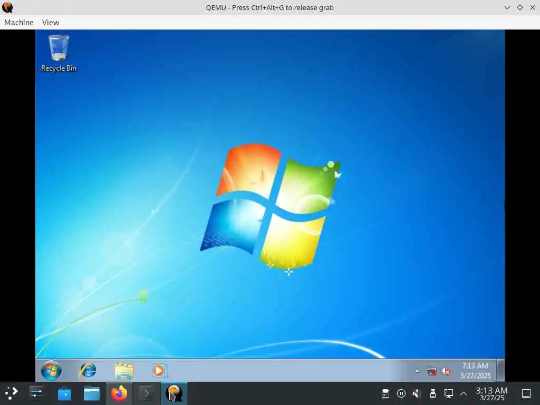Launch Firefox from the host panel
Image resolution: width=540 pixels, height=405 pixels.
click(x=119, y=393)
